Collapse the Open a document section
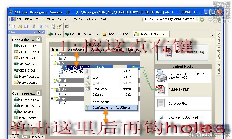This screenshot has height=139, width=232. [38, 39]
